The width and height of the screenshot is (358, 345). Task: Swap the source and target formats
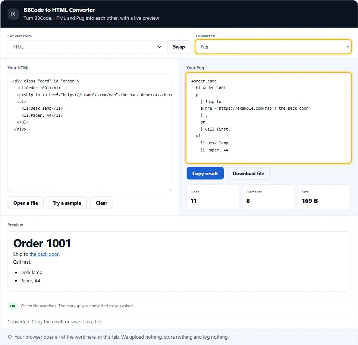pyautogui.click(x=179, y=47)
